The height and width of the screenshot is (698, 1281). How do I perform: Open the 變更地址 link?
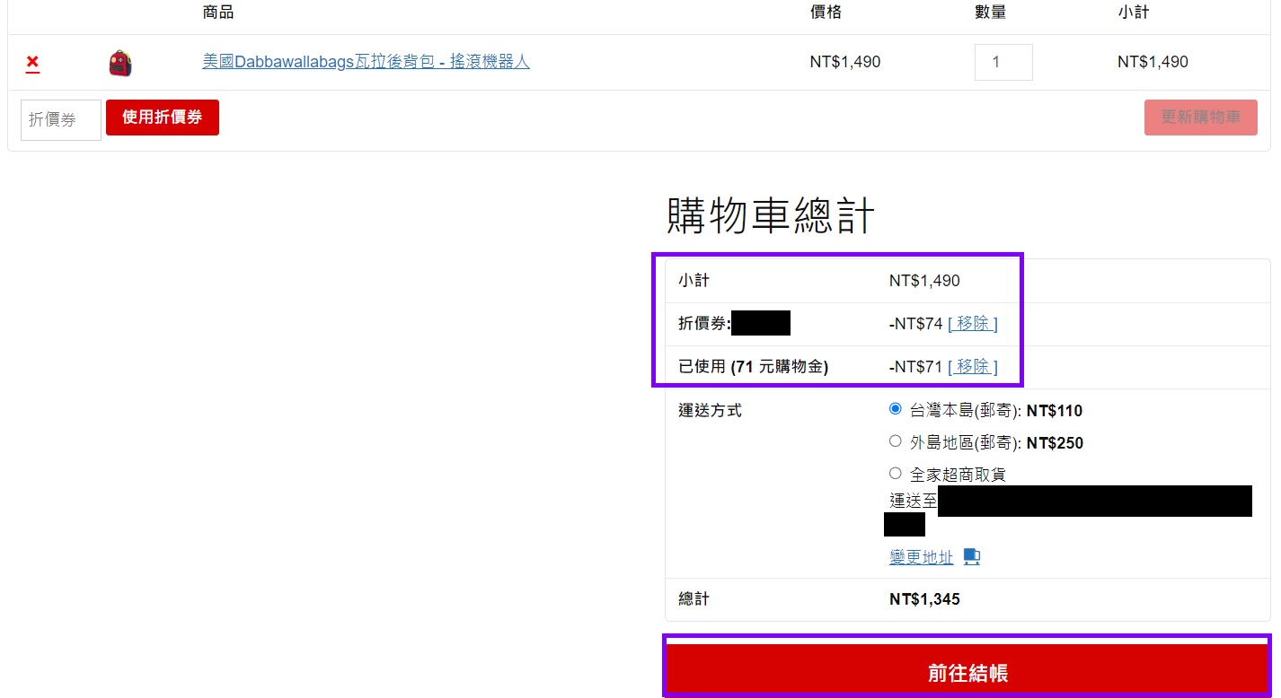pos(921,557)
